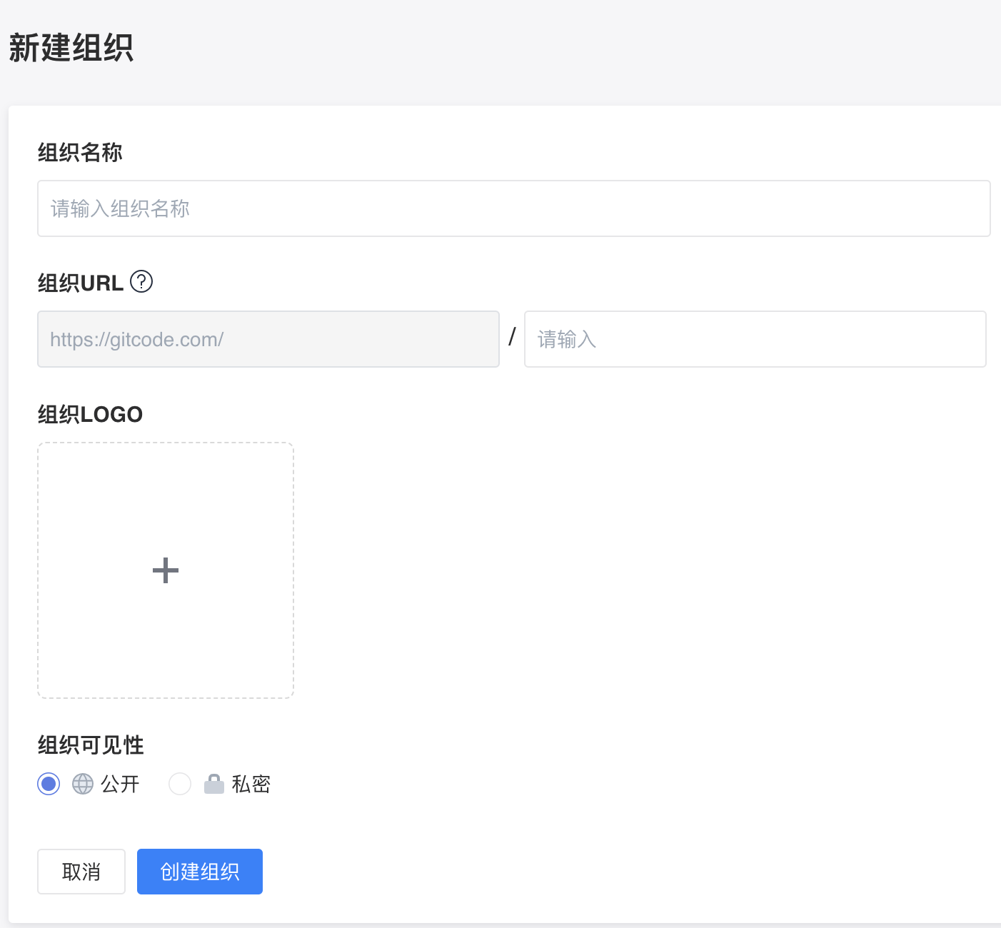This screenshot has height=928, width=1001.
Task: Click the help icon next to 组织URL
Action: pyautogui.click(x=141, y=282)
